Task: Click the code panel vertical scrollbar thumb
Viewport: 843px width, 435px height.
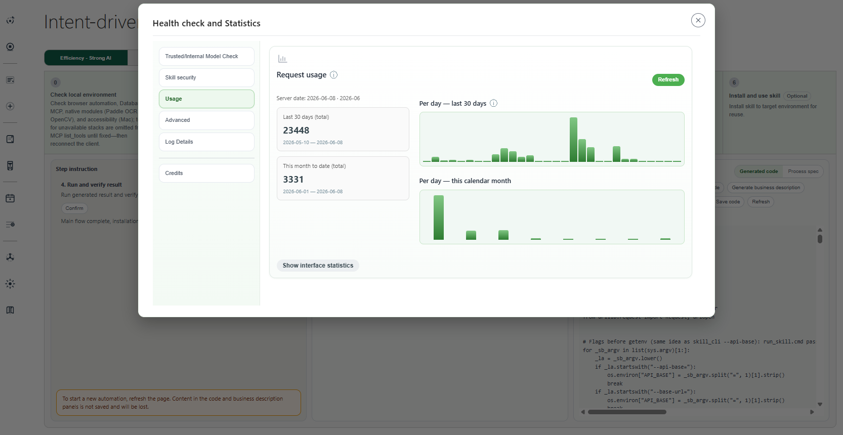Action: 820,239
